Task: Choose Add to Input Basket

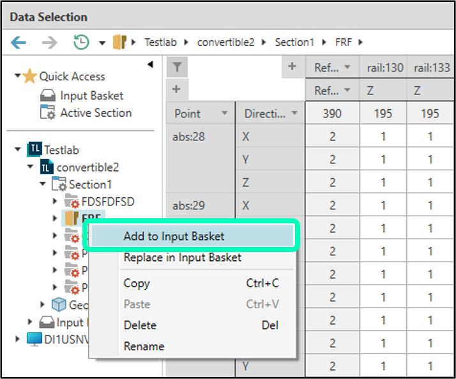Action: tap(174, 236)
